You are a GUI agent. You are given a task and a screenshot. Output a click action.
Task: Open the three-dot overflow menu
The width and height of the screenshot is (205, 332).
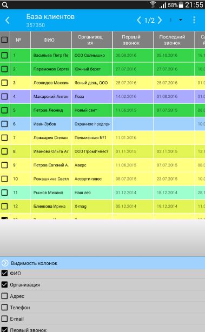click(194, 20)
